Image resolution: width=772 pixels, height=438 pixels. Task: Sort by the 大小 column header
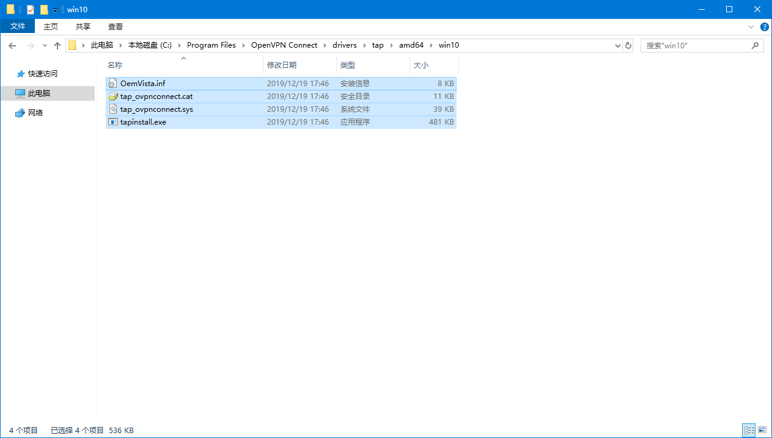tap(434, 65)
